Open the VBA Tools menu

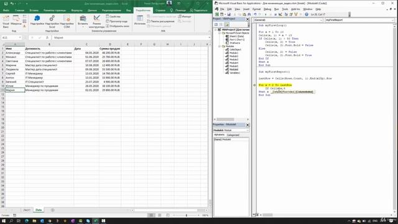[x=285, y=9]
